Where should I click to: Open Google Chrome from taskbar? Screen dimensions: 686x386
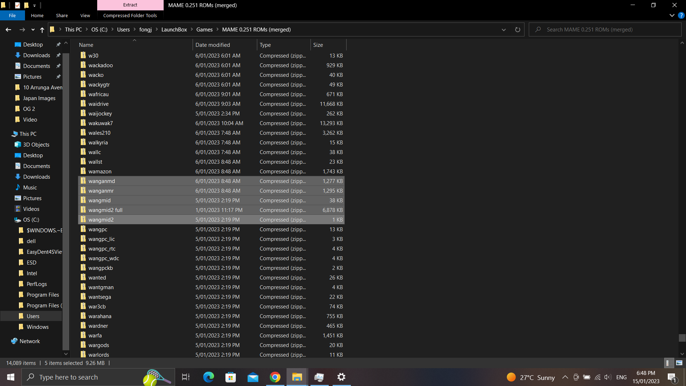click(x=275, y=377)
